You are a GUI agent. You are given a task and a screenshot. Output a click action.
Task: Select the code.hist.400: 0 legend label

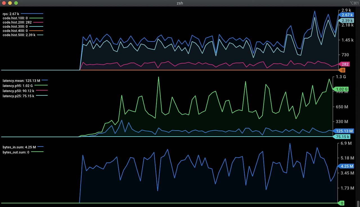[x=15, y=31]
